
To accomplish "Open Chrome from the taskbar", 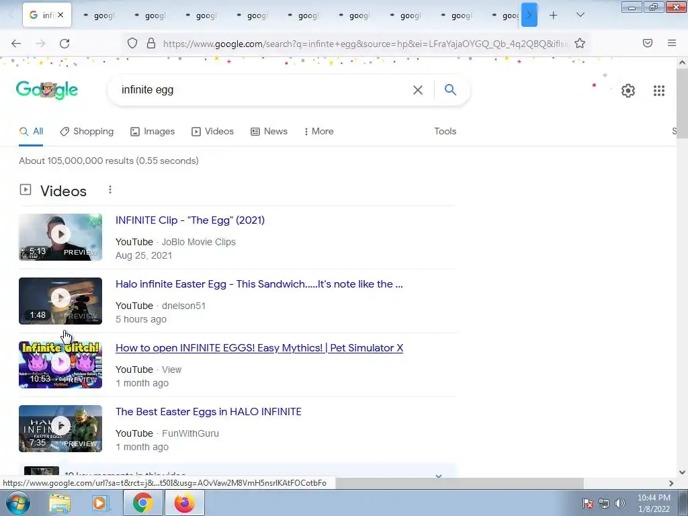I will 143,503.
